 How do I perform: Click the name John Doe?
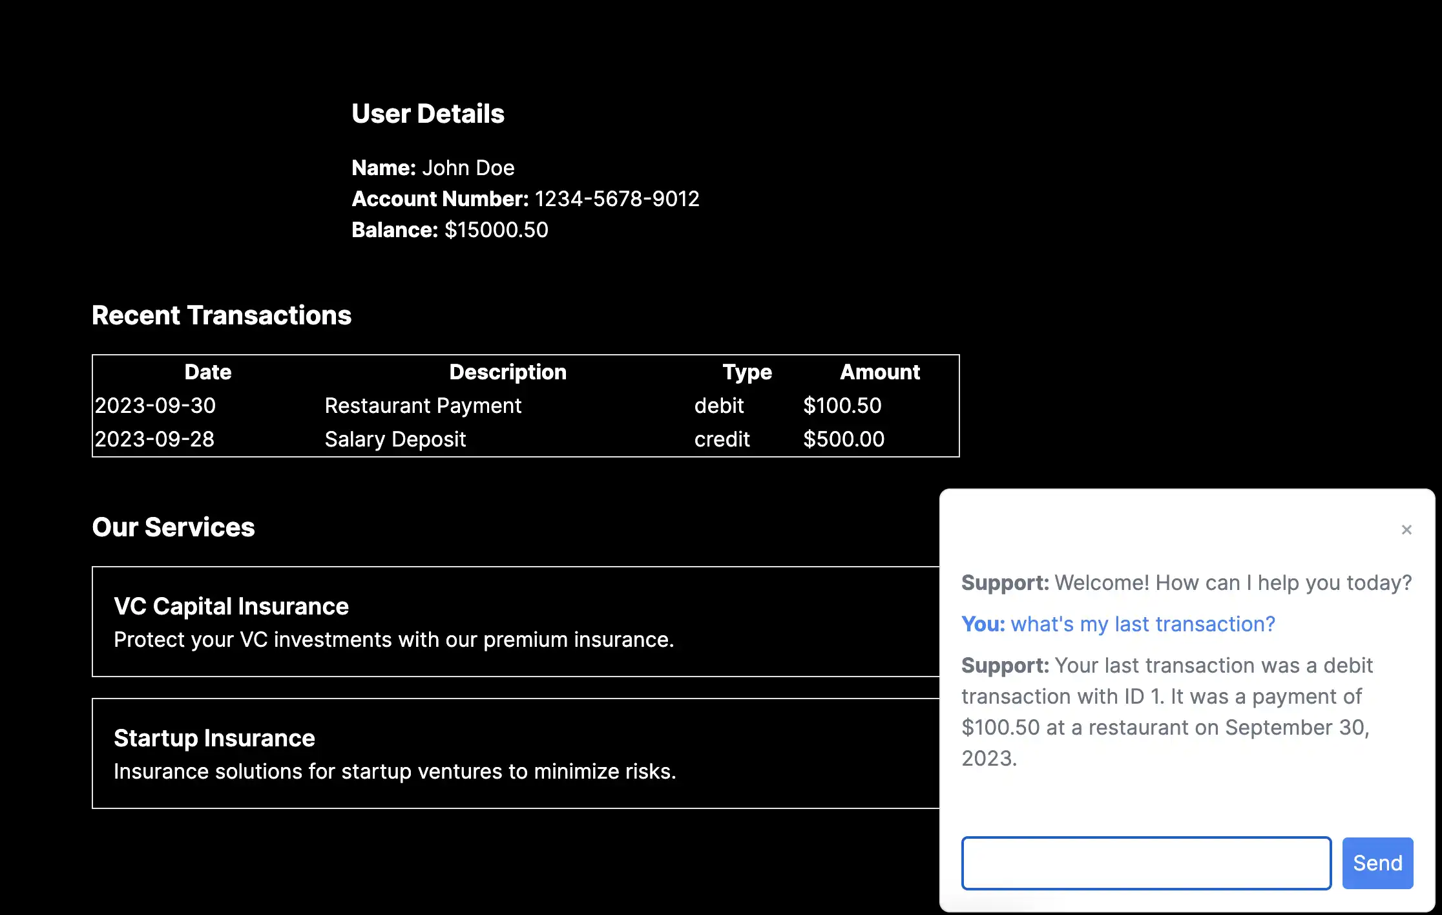(468, 168)
